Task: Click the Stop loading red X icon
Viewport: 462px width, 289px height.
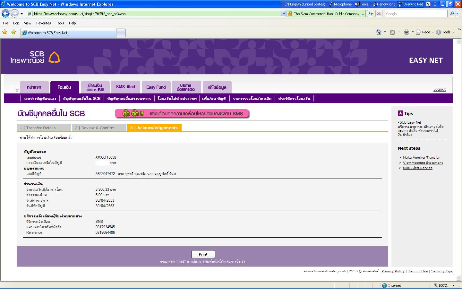Action: coord(379,13)
